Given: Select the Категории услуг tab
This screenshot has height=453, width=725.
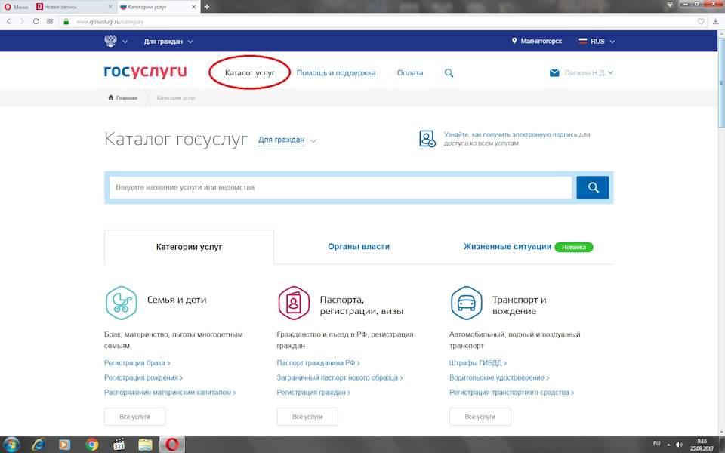Looking at the screenshot, I should tap(189, 247).
